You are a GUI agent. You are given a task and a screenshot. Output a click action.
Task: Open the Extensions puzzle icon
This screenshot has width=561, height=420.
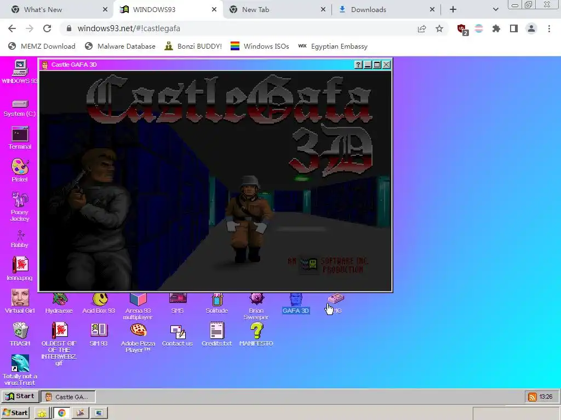[496, 28]
